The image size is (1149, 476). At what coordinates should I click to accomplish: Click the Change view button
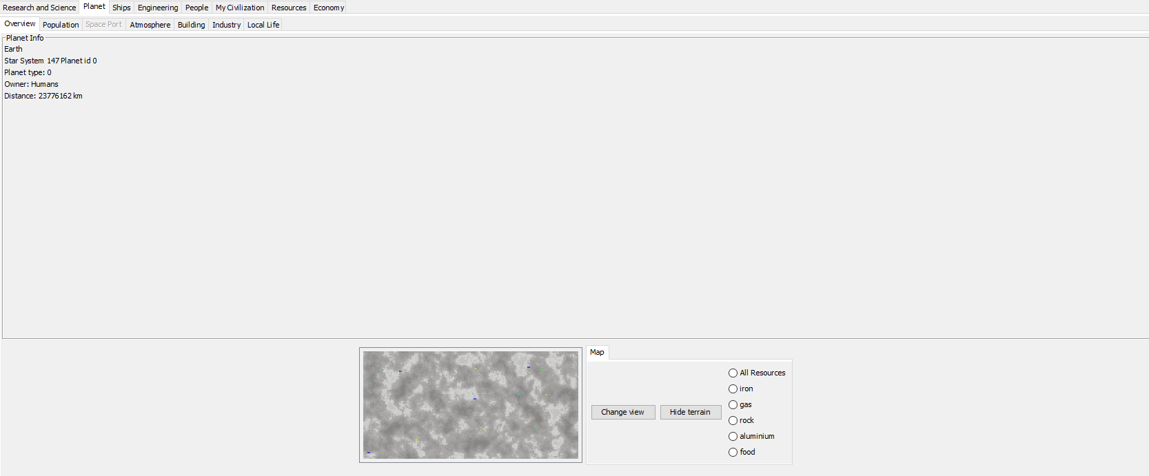pyautogui.click(x=623, y=412)
